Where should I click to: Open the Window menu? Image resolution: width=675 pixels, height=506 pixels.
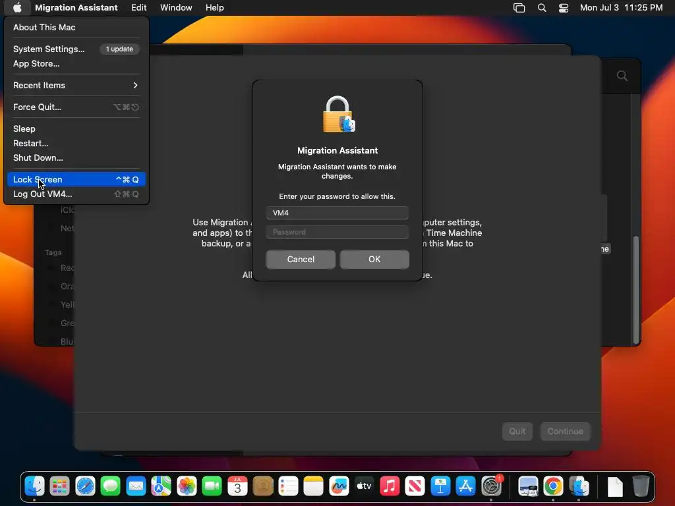pos(176,7)
